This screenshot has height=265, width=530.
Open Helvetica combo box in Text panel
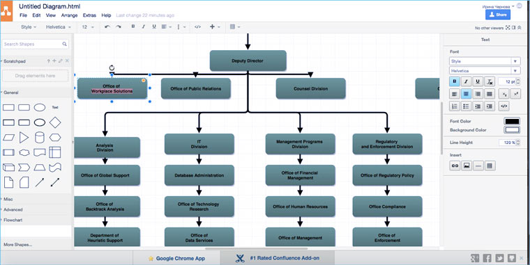485,71
